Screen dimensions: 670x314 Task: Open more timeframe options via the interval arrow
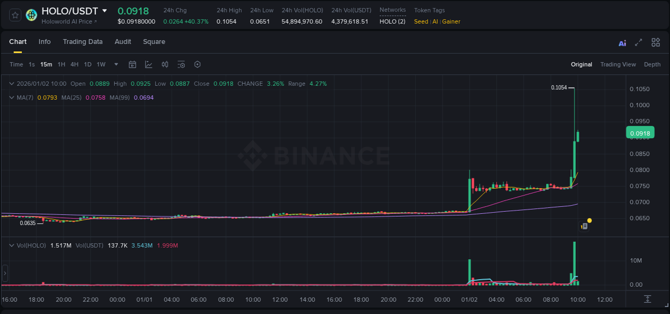(115, 64)
